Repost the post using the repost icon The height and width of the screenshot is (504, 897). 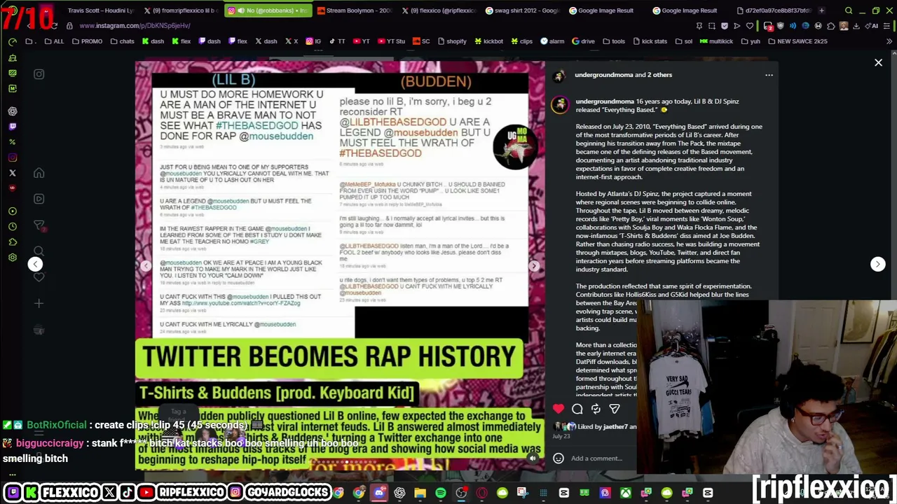pyautogui.click(x=596, y=409)
